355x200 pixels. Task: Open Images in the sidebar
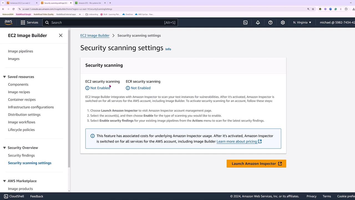[x=14, y=59]
